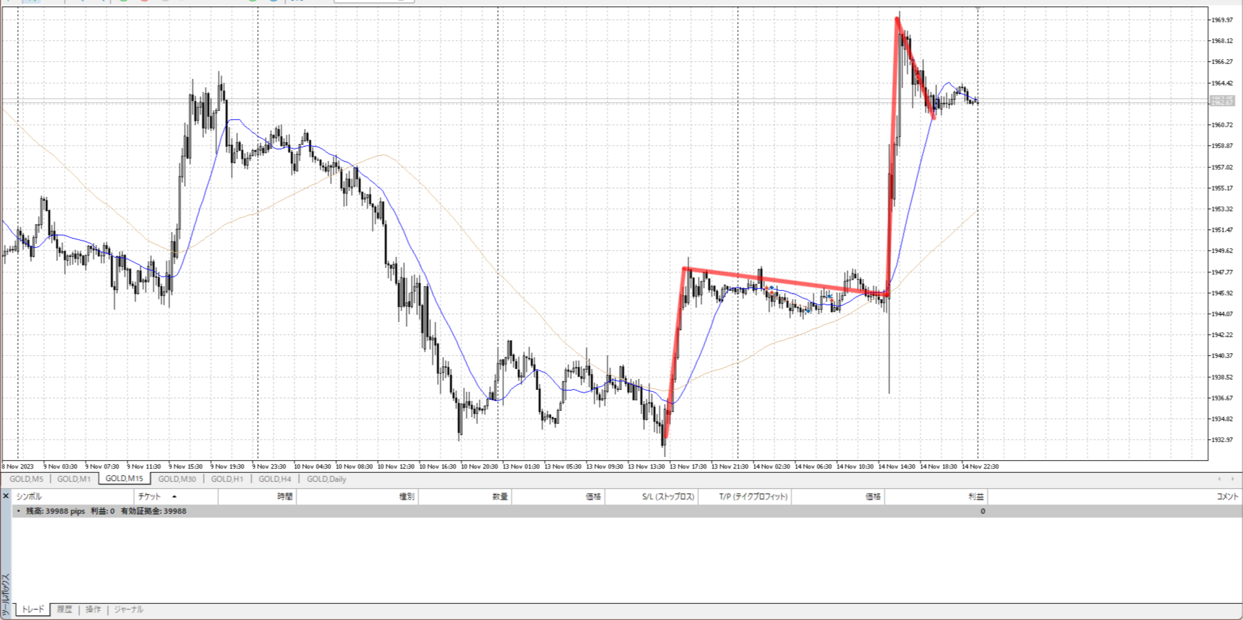Click the T/P (テイクプロフィット) column header
Screen dimensions: 1243x620
[753, 497]
